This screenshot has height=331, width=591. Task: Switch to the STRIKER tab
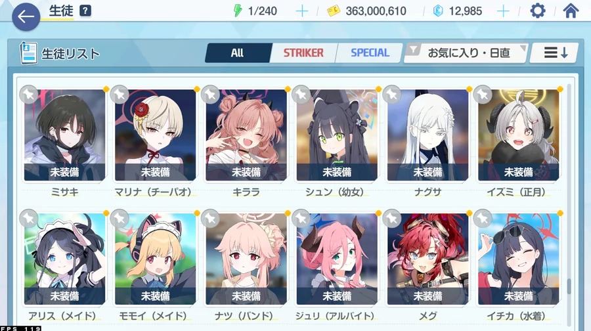[x=303, y=53]
